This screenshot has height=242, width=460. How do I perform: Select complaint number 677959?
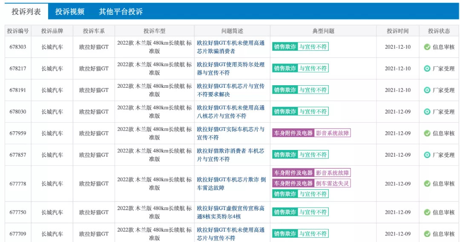(18, 133)
